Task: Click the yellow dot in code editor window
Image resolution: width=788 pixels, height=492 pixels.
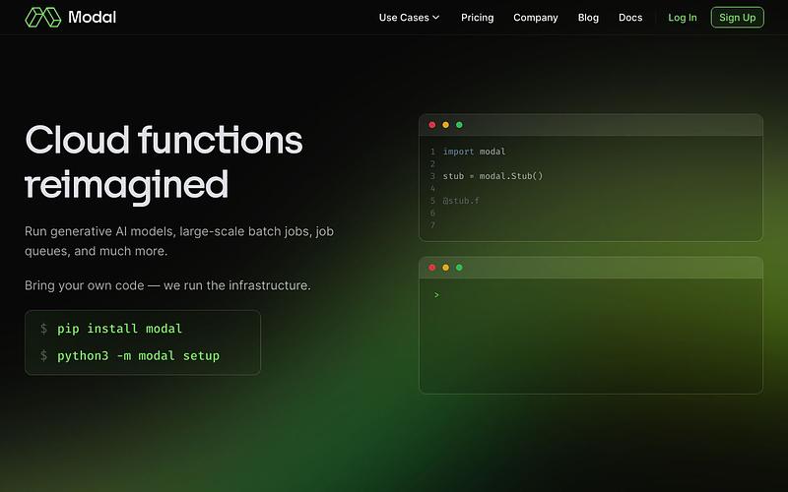Action: tap(446, 125)
